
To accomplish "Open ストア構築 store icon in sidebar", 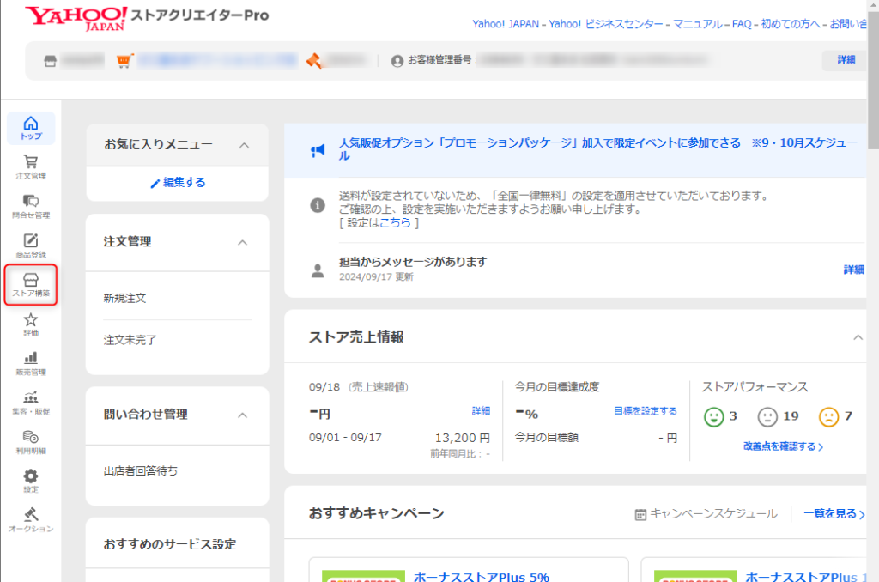I will point(31,285).
